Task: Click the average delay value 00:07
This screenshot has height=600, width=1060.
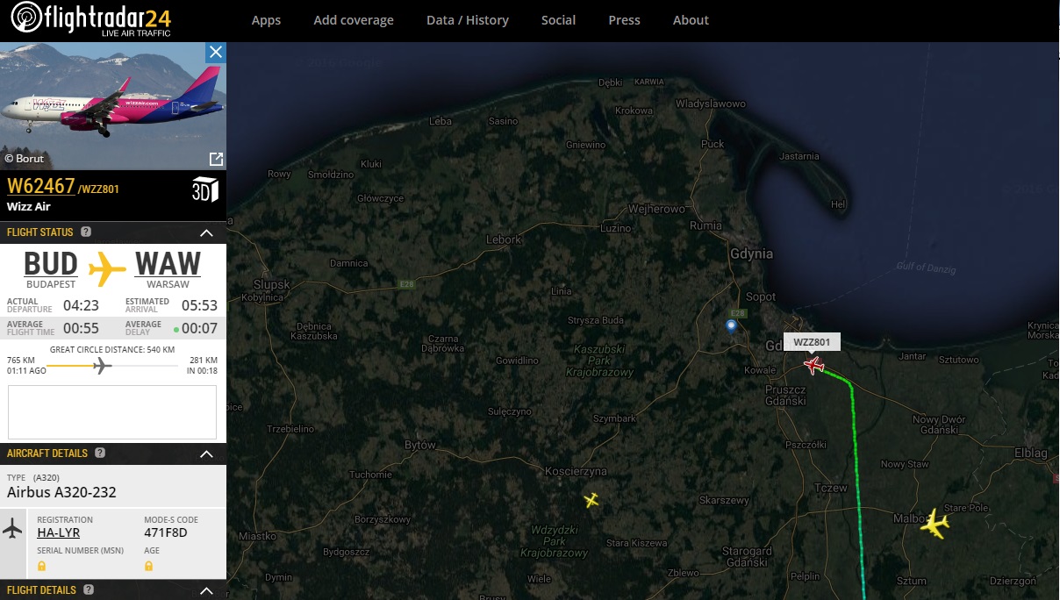Action: pyautogui.click(x=199, y=329)
